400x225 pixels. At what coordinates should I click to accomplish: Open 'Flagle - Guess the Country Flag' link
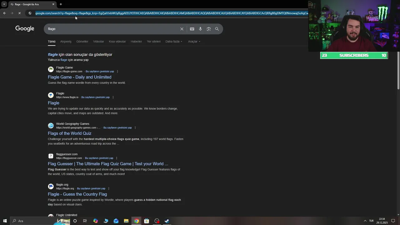tap(77, 194)
